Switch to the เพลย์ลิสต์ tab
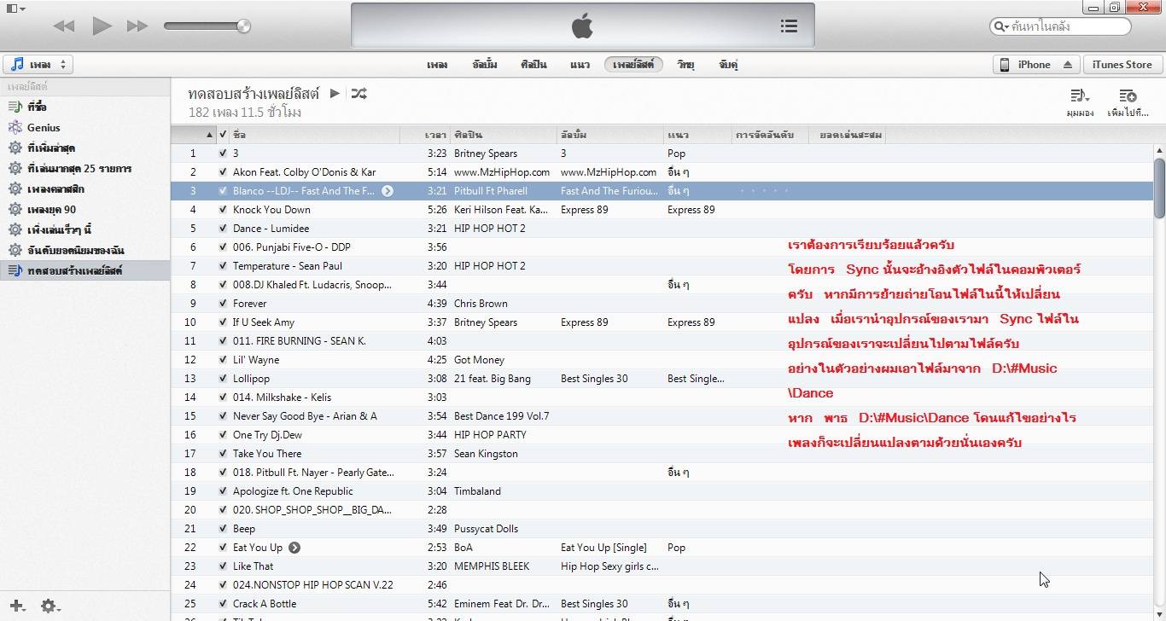Screen dimensions: 1166x621 [633, 65]
